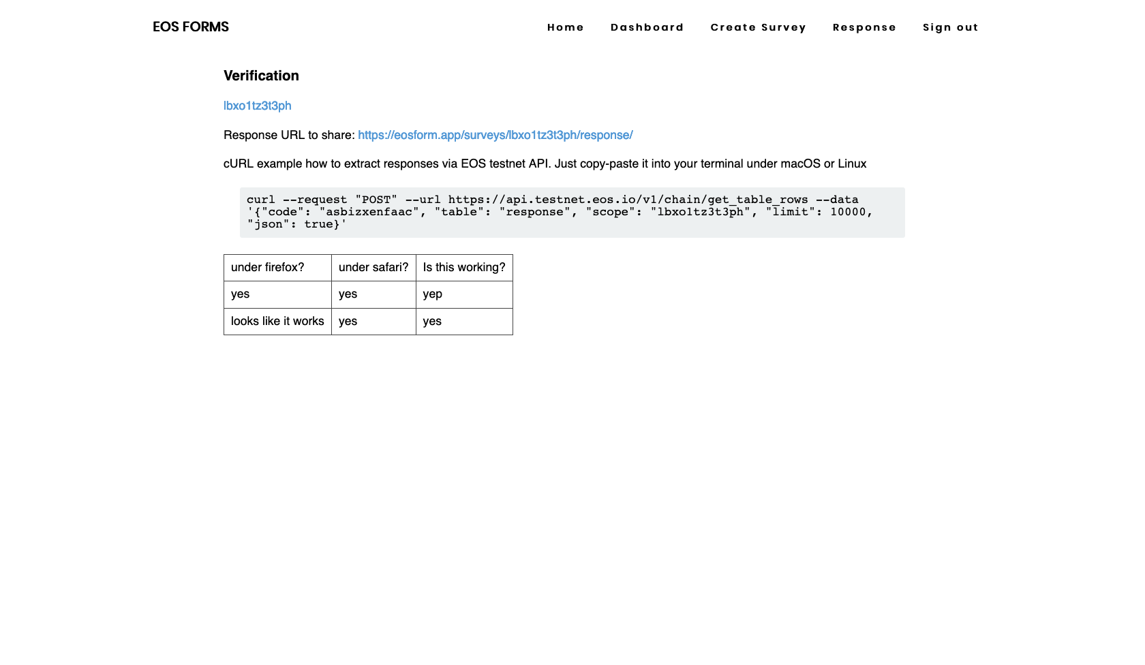
Task: Click inside the cURL example code block
Action: click(572, 213)
